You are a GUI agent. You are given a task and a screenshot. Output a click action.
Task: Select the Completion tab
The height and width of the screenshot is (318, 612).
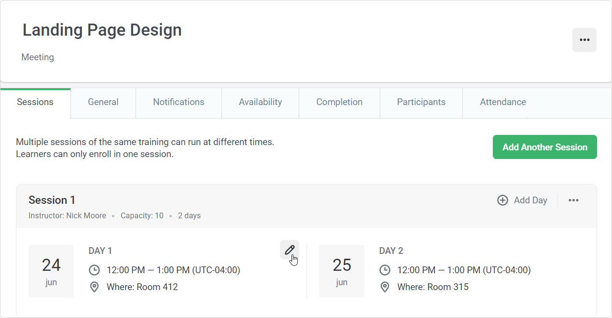339,102
